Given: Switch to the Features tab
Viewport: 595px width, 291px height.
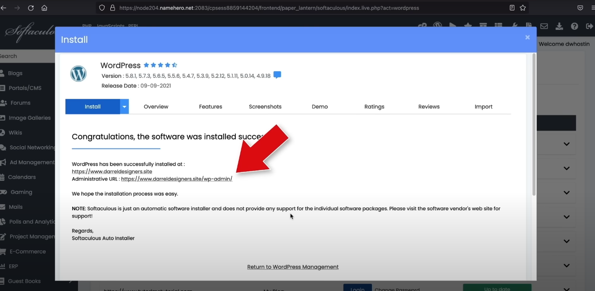Looking at the screenshot, I should 211,107.
